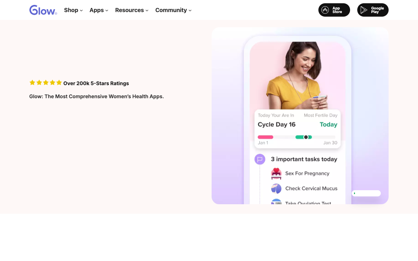Click the App Store download button
Viewport: 418px width, 261px height.
tap(334, 10)
